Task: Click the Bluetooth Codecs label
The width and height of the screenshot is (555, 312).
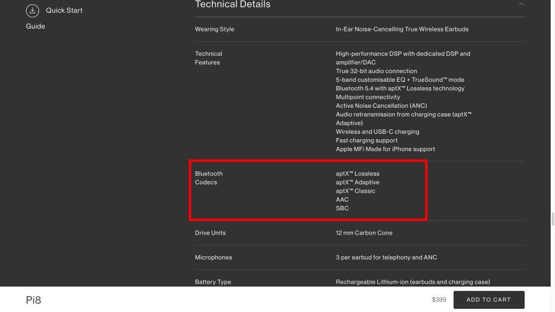Action: tap(209, 178)
